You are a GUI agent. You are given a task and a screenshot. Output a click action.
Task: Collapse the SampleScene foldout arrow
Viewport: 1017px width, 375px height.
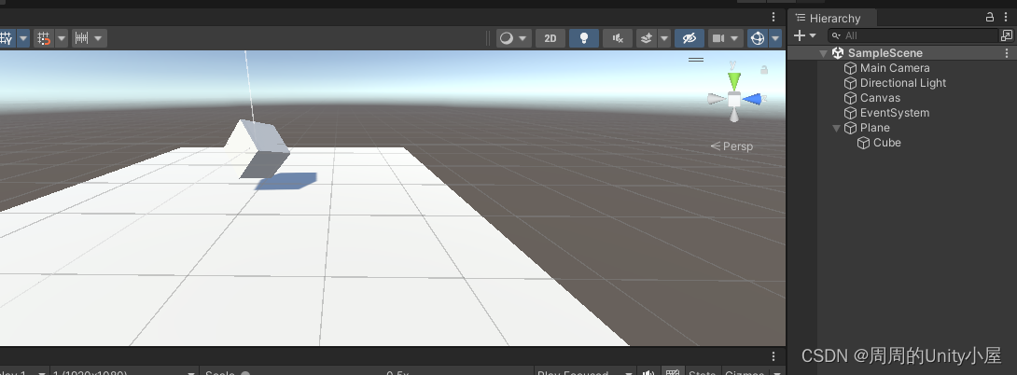point(824,53)
